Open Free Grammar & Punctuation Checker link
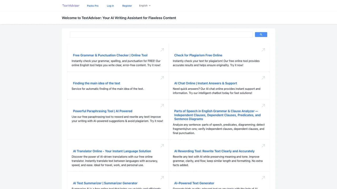The height and width of the screenshot is (189, 337). point(110,55)
